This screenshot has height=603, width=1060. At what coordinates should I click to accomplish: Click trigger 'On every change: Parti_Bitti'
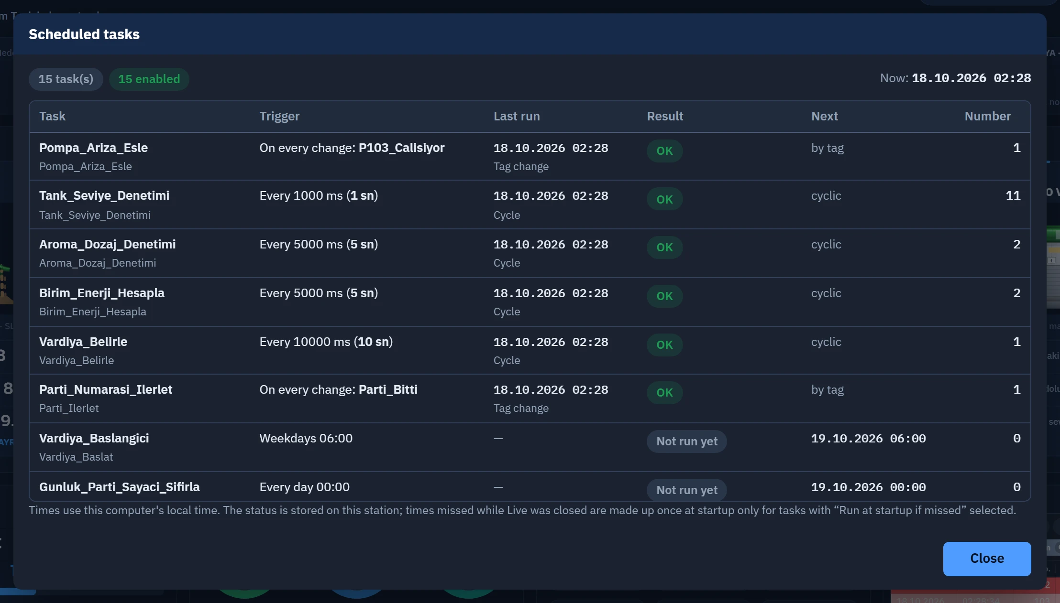click(339, 389)
